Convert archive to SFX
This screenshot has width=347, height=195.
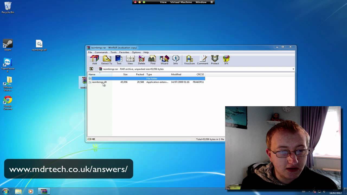[x=226, y=60]
